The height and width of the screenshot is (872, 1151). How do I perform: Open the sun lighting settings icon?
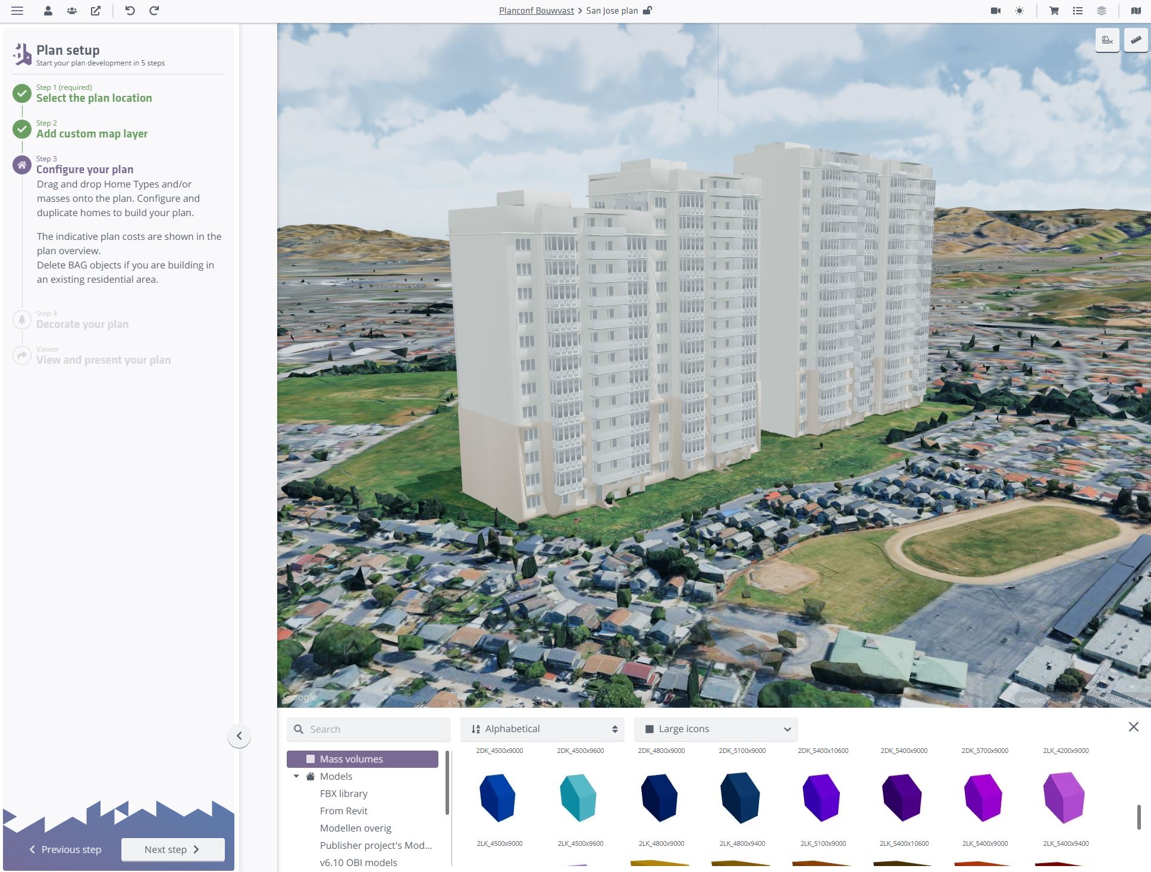click(1020, 11)
